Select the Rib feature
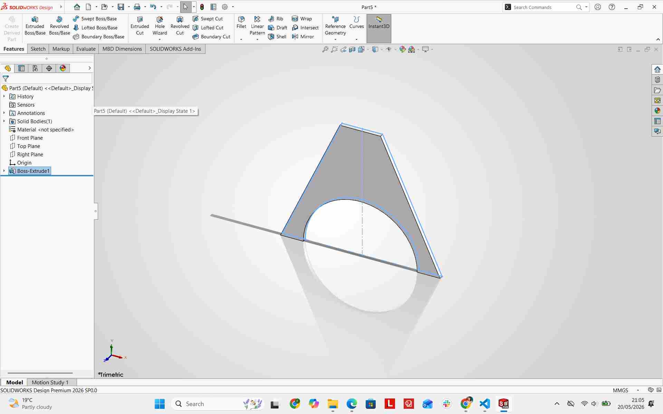663x414 pixels. click(x=276, y=19)
